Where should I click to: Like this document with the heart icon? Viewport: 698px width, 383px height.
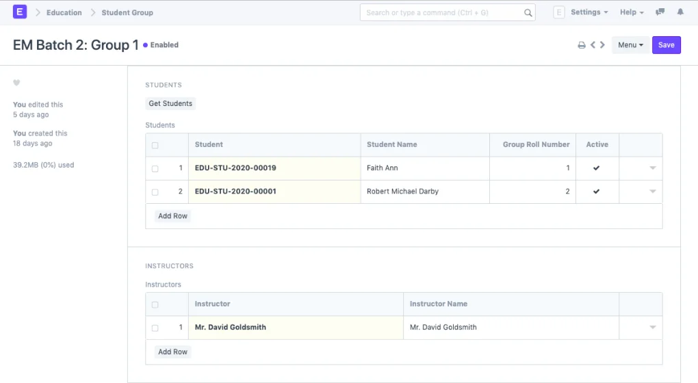(x=16, y=82)
